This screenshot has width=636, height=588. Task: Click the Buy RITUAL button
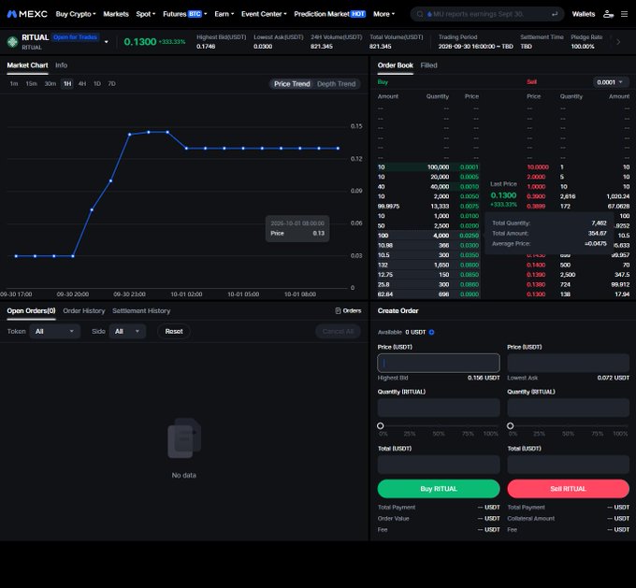coord(439,489)
